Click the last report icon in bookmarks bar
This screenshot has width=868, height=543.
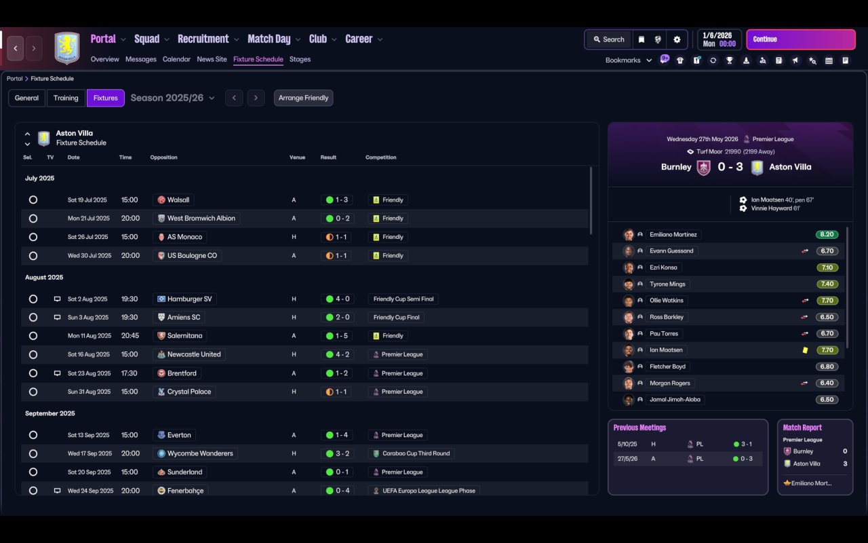846,60
